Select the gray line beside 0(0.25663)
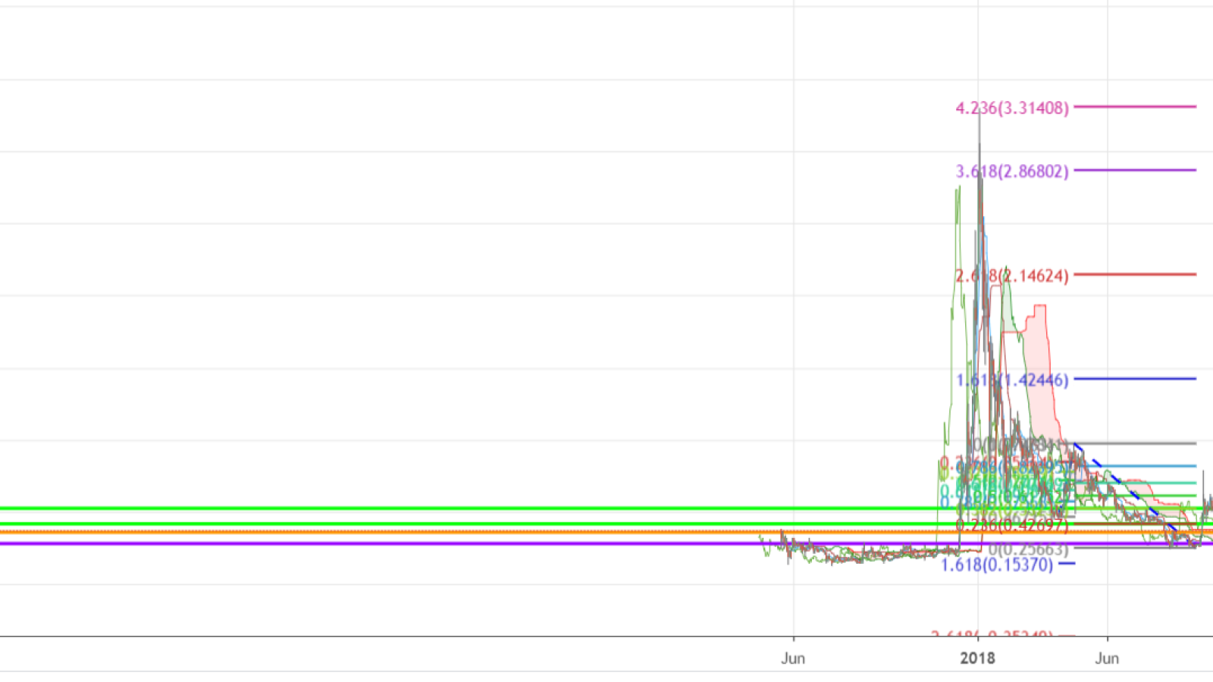This screenshot has height=682, width=1213. (x=1133, y=548)
